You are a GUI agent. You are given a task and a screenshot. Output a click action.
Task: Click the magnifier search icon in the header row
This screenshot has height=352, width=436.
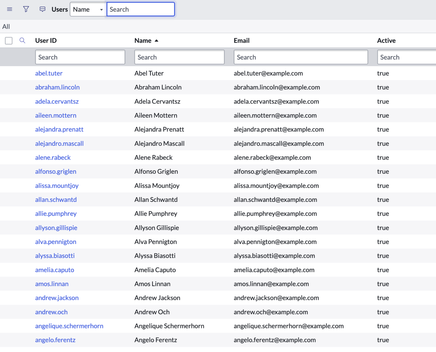[22, 40]
